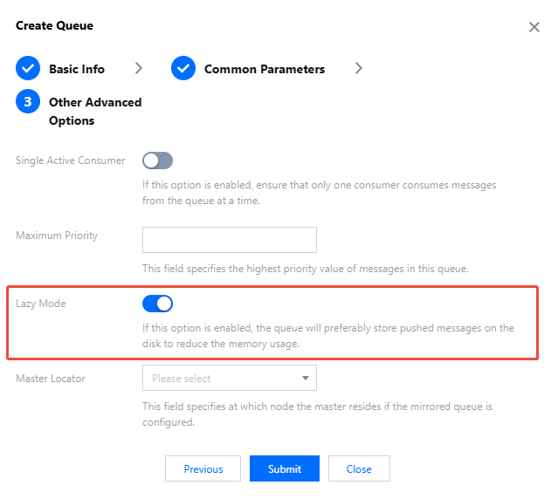Focus the Maximum Priority input field

coord(229,240)
